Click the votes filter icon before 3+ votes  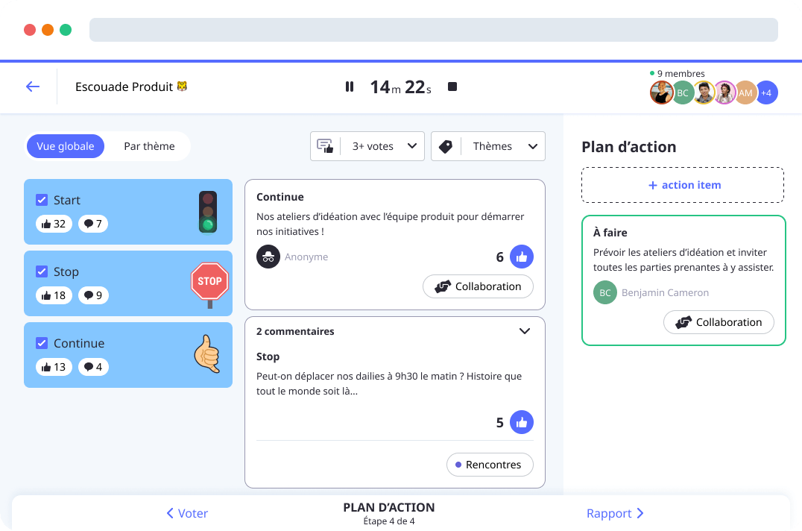(326, 146)
